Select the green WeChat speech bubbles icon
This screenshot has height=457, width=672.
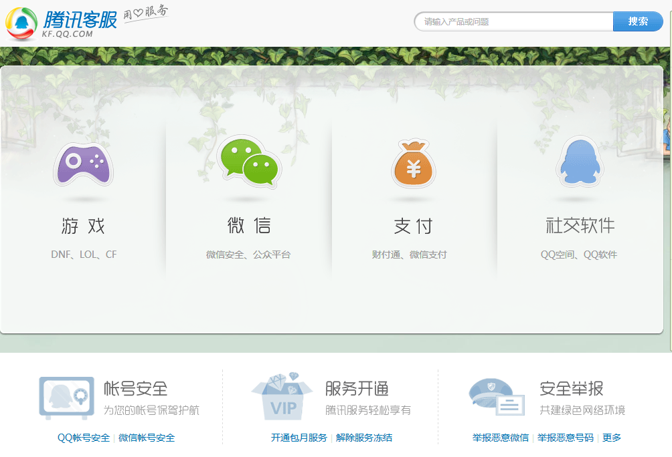[x=249, y=161]
